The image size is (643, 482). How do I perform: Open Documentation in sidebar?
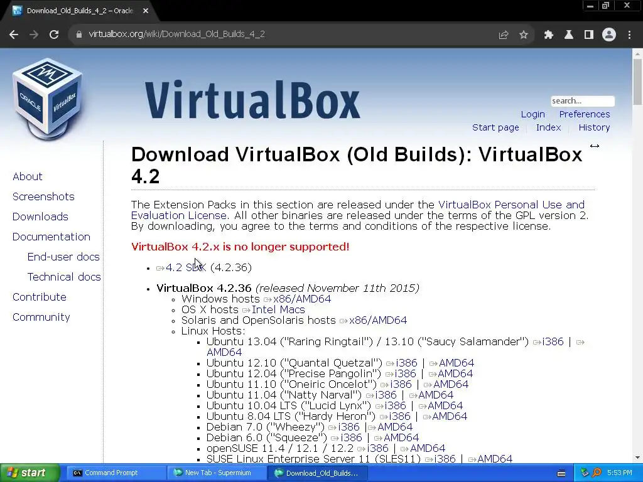tap(51, 237)
